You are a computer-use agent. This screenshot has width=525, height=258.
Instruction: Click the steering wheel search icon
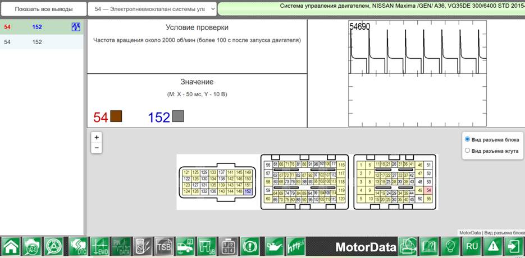point(53,247)
